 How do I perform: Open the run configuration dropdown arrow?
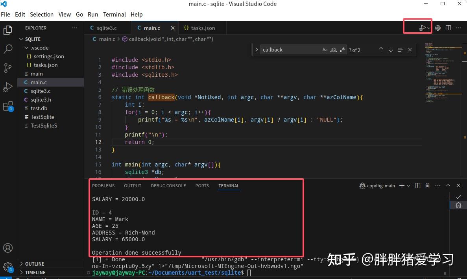pos(428,28)
